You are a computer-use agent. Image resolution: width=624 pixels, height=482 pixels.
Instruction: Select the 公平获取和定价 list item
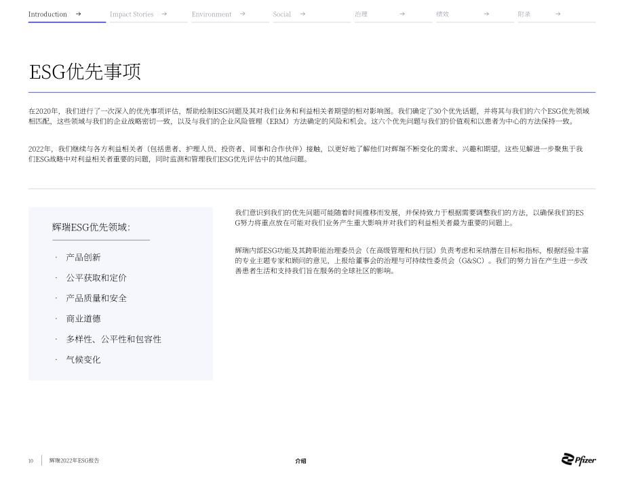[x=96, y=277]
